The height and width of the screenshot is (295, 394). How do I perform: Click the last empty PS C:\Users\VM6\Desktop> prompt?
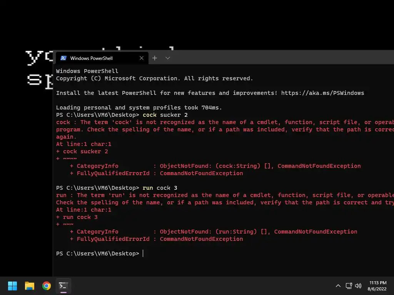[x=97, y=254]
